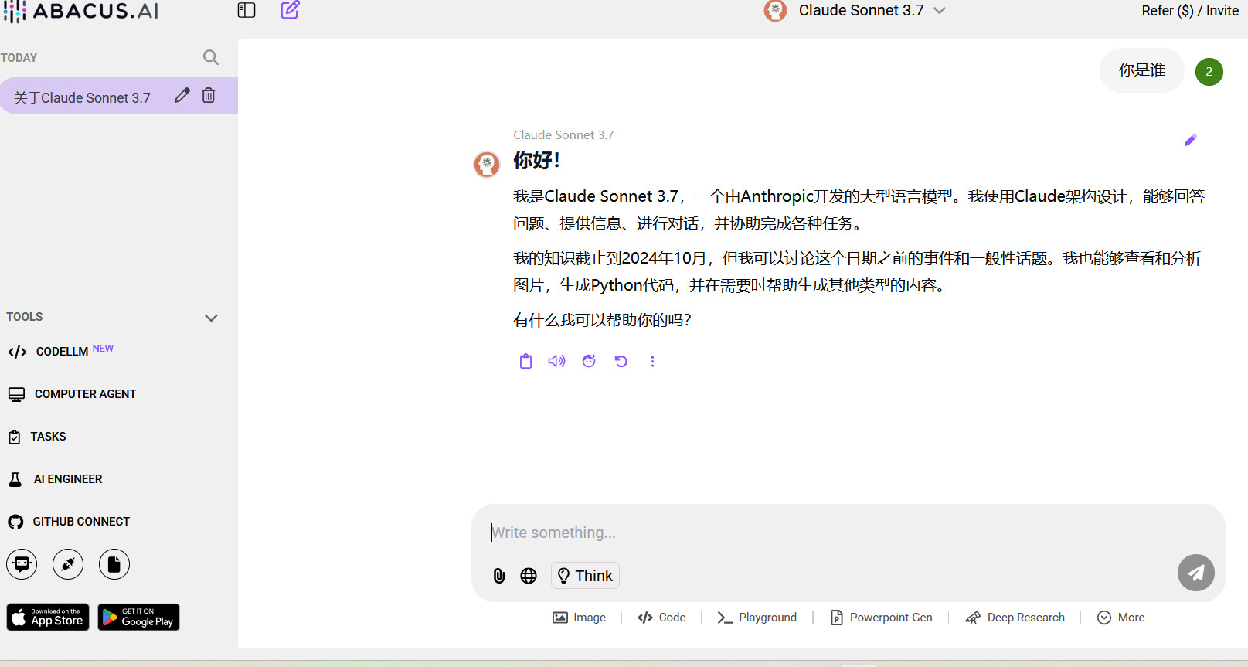Click the plug connector round icon
Viewport: 1248px width, 667px height.
click(x=68, y=564)
